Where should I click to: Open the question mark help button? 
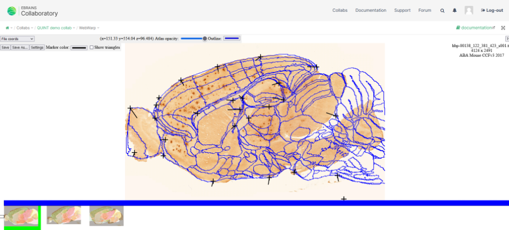click(x=507, y=39)
